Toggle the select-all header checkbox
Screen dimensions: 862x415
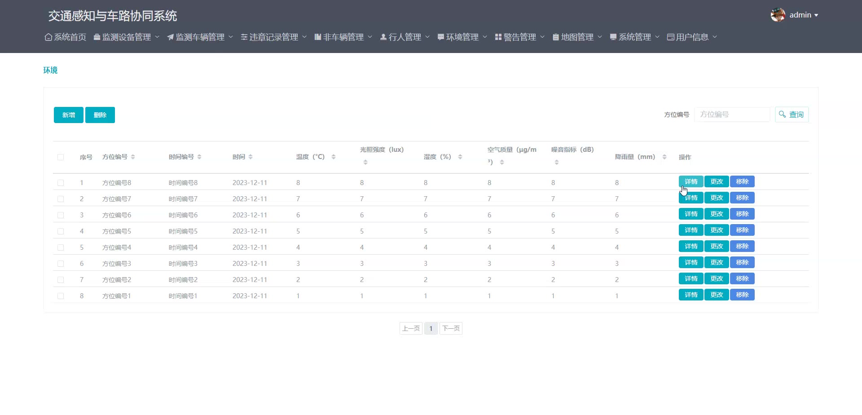61,157
